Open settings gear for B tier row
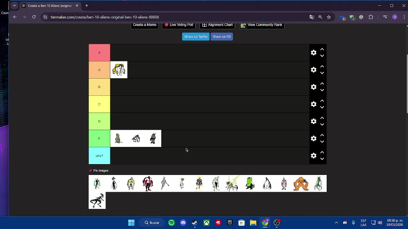 pyautogui.click(x=314, y=87)
